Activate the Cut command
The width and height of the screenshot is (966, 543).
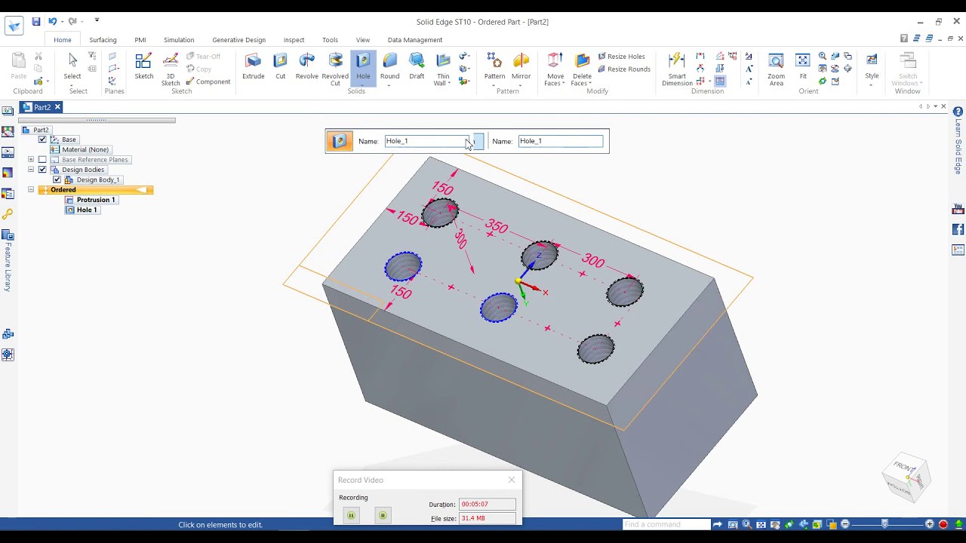point(280,66)
